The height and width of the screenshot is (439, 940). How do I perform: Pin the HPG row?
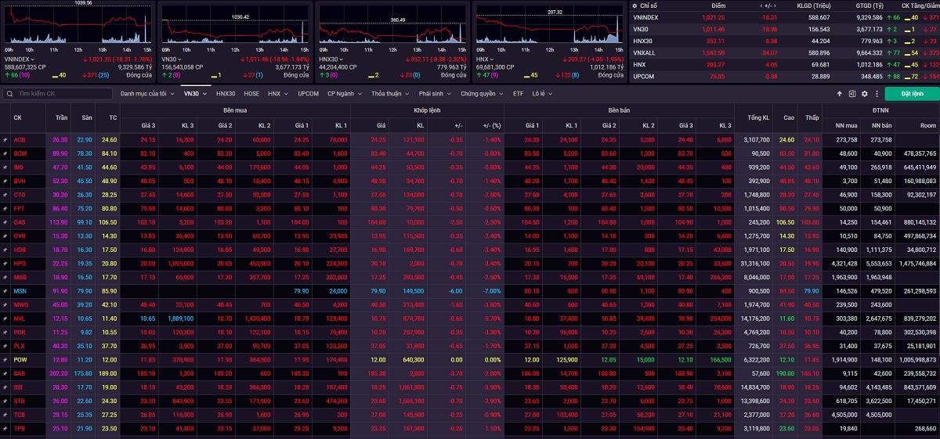pyautogui.click(x=5, y=264)
